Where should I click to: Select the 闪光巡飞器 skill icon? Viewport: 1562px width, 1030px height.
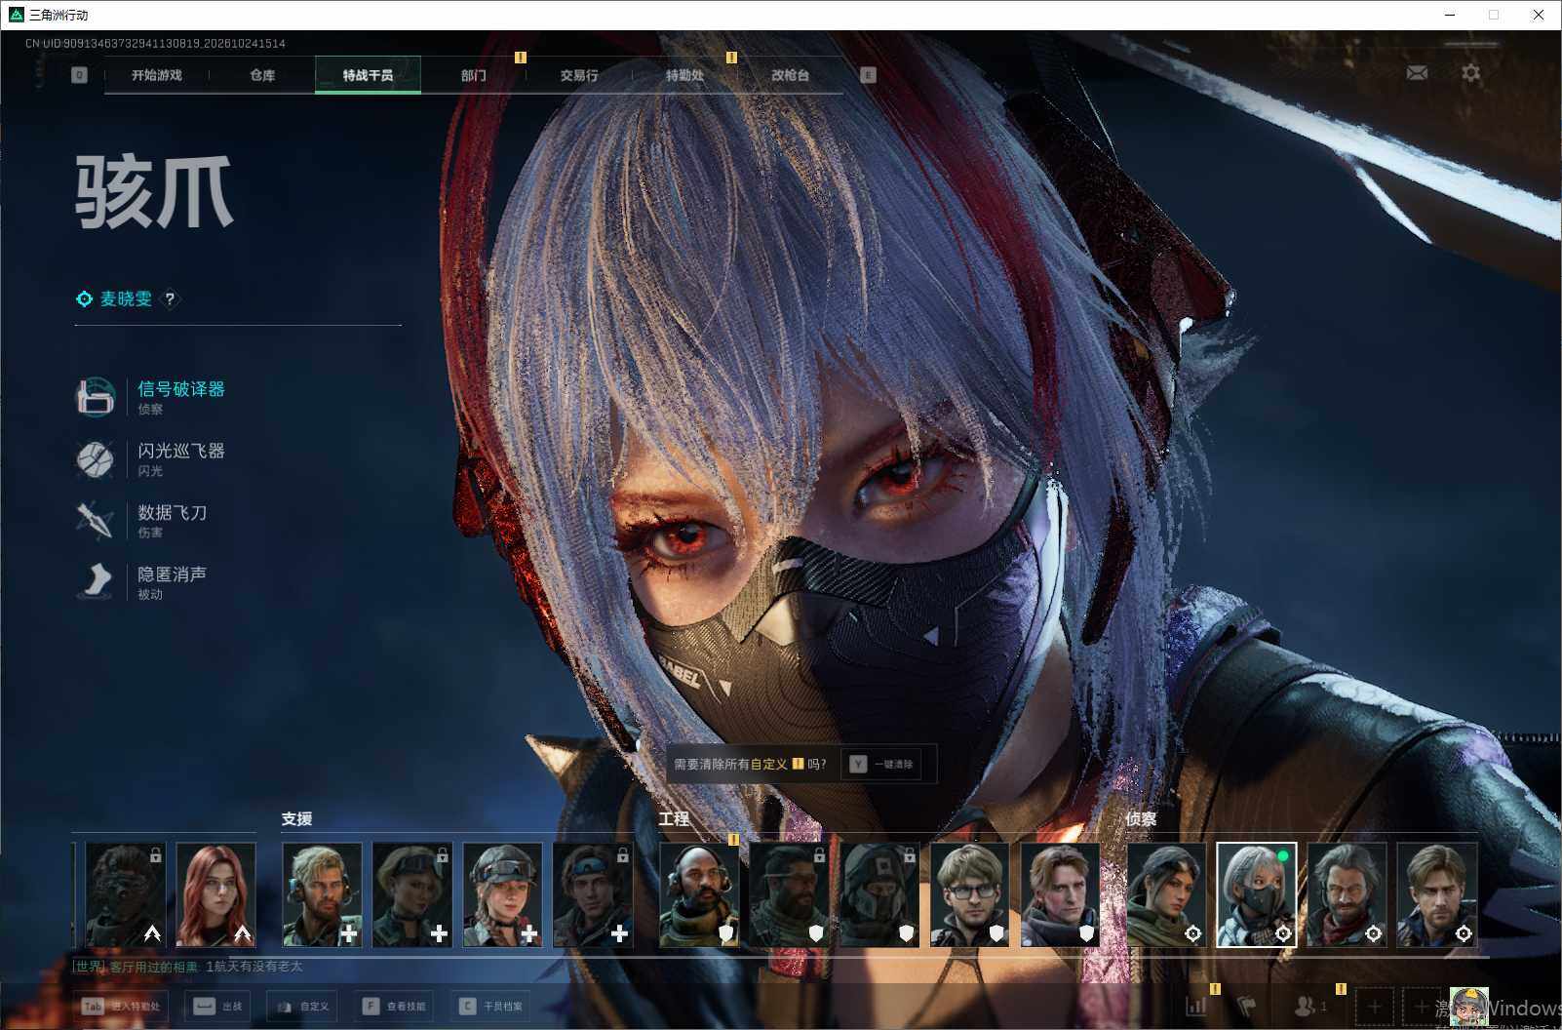pyautogui.click(x=96, y=458)
